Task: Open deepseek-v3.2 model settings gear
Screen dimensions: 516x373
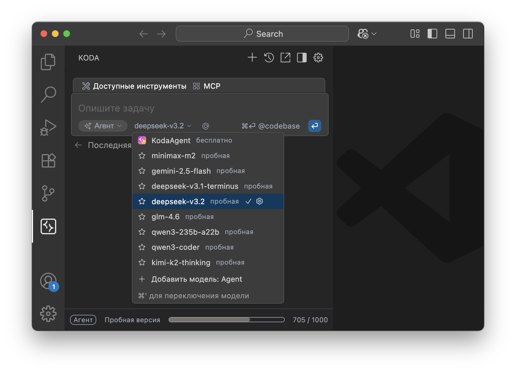Action: tap(259, 201)
